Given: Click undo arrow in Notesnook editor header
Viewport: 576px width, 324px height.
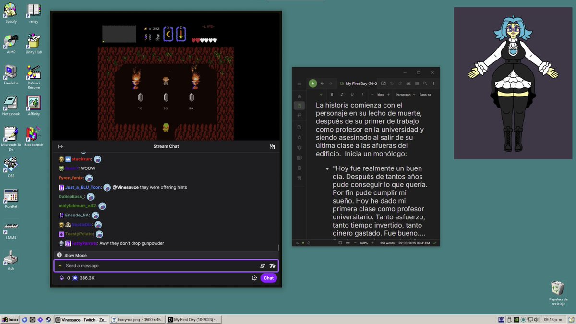Looking at the screenshot, I should 392,84.
